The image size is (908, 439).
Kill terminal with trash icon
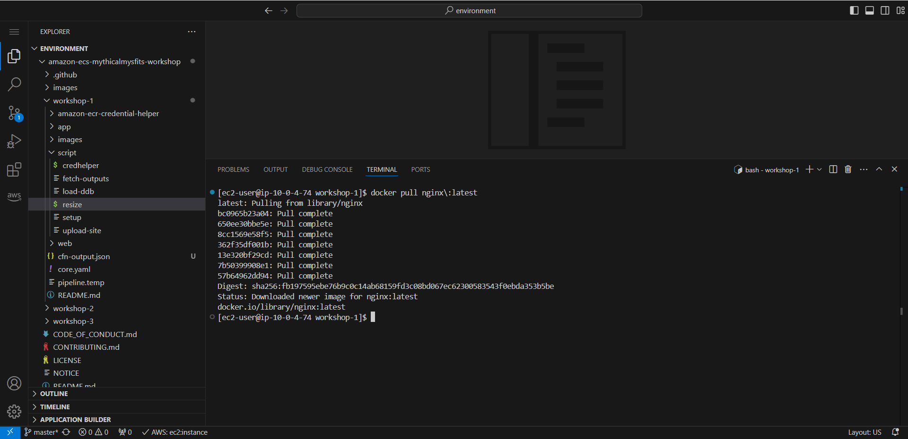tap(848, 169)
